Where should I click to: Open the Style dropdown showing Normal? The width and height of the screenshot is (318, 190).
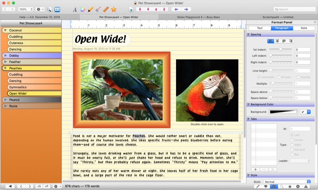point(287,182)
